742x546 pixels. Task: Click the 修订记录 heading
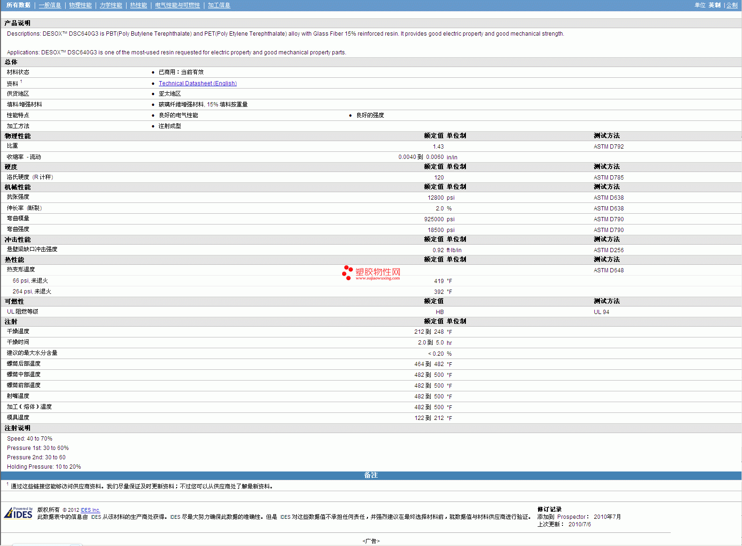point(549,509)
